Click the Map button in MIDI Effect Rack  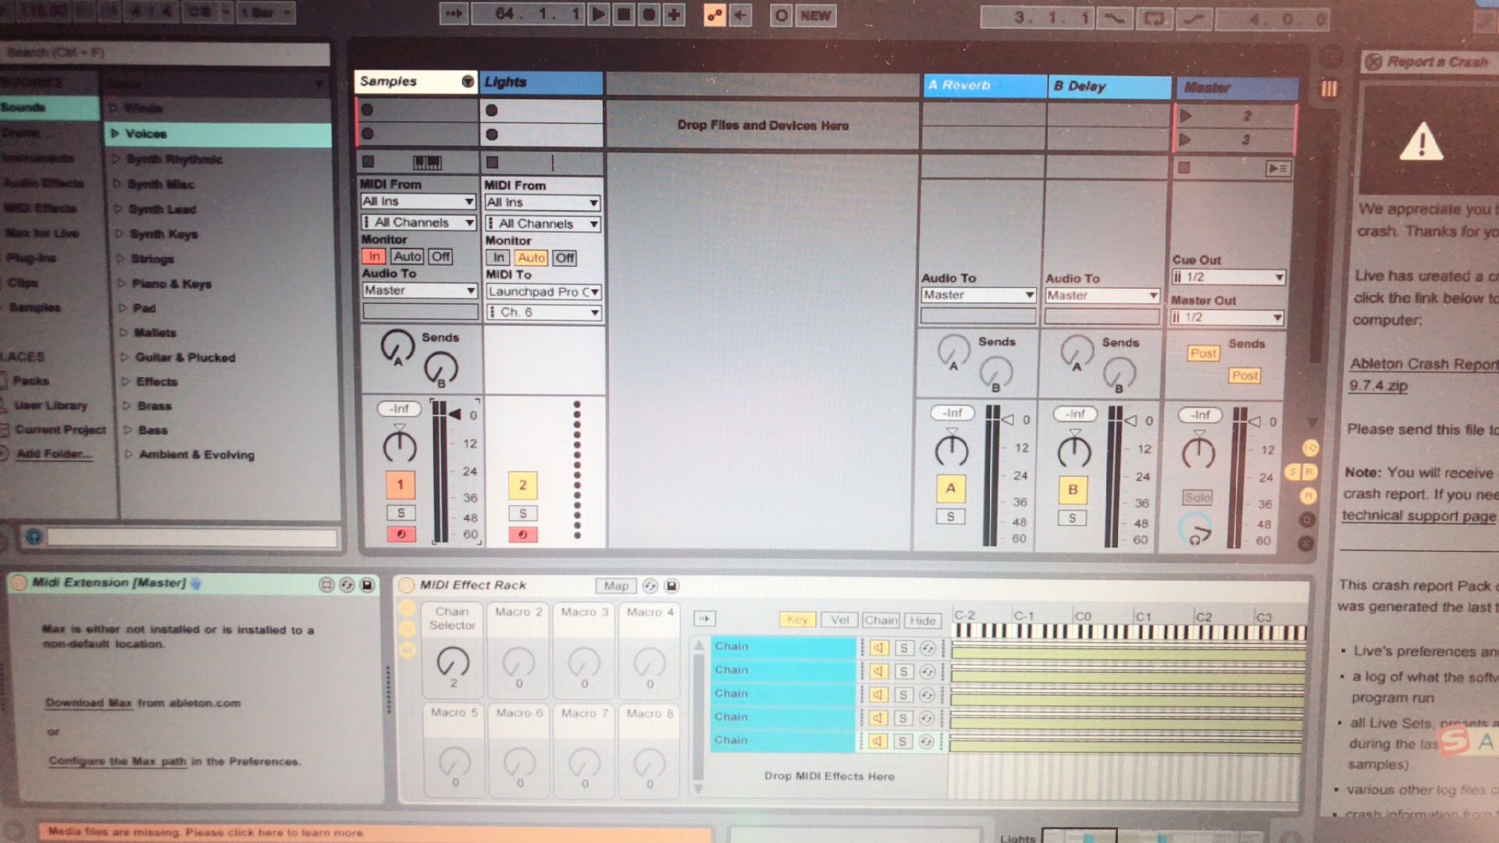click(x=615, y=585)
